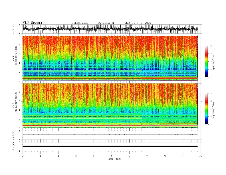Select the "Time (min)" axis title
Screen dimensions: 226x175
(114, 159)
